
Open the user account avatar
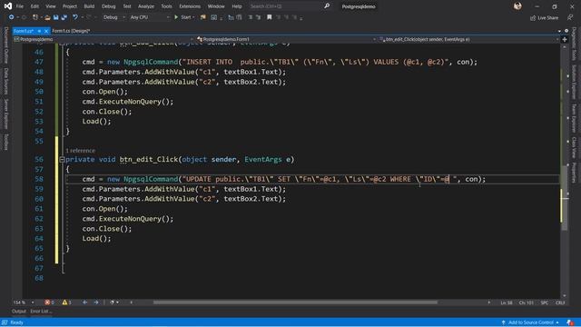click(x=517, y=6)
